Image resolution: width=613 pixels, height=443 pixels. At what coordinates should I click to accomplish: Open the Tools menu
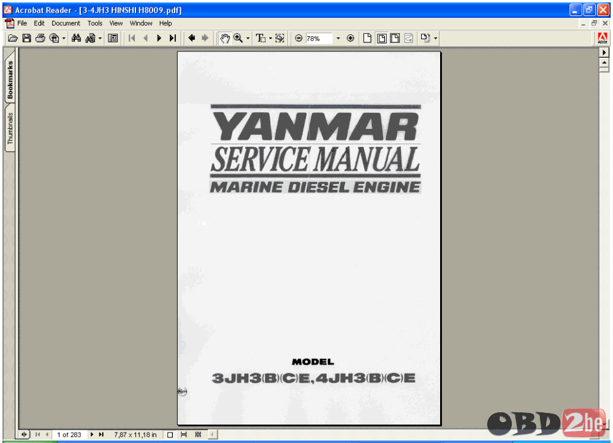tap(94, 23)
